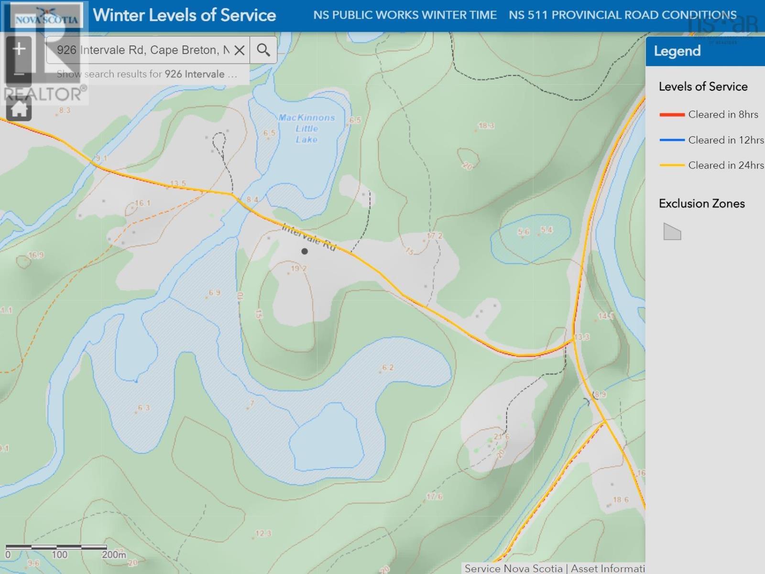Viewport: 765px width, 574px height.
Task: Click the Cleared in 24hrs legend text
Action: 726,166
